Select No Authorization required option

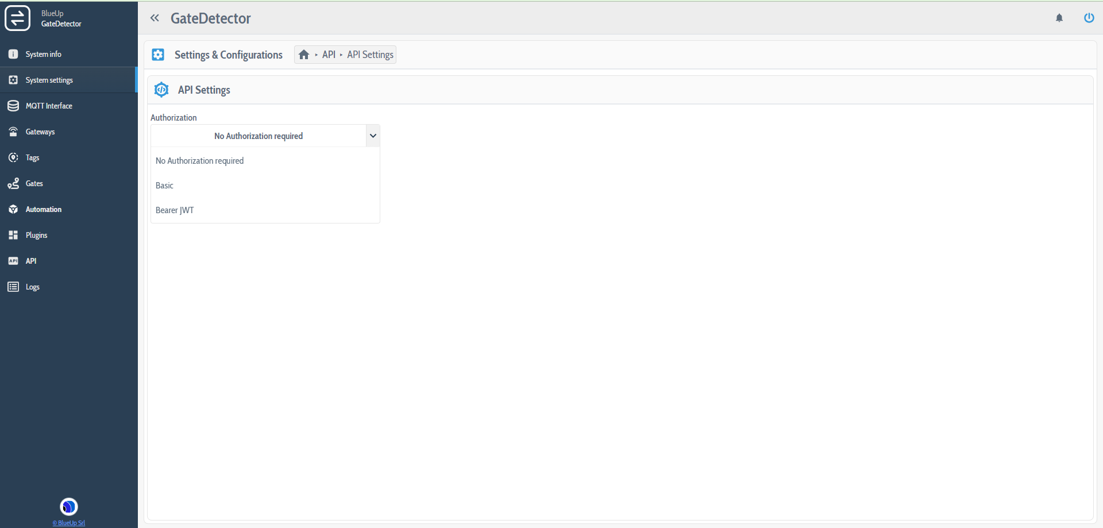pos(199,160)
